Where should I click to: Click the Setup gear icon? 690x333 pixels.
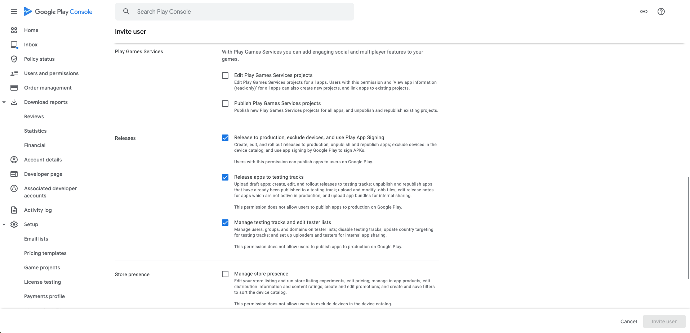tap(14, 224)
